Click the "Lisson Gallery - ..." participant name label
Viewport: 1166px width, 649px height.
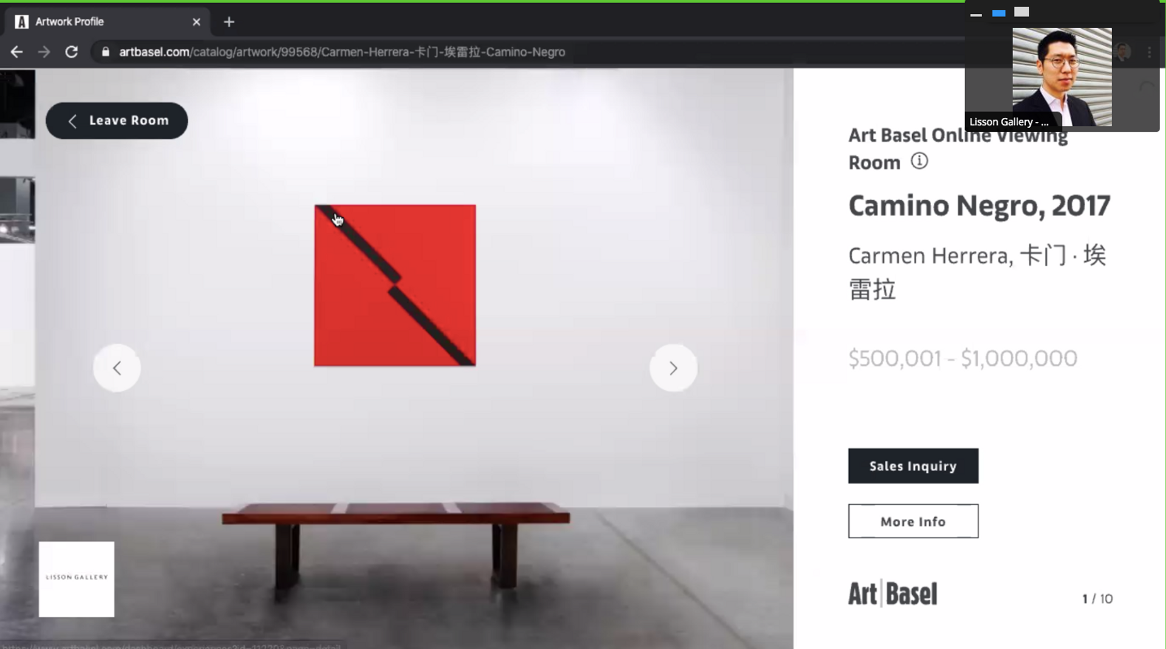click(1009, 122)
